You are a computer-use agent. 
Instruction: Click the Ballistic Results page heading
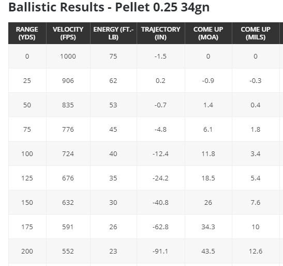[109, 8]
